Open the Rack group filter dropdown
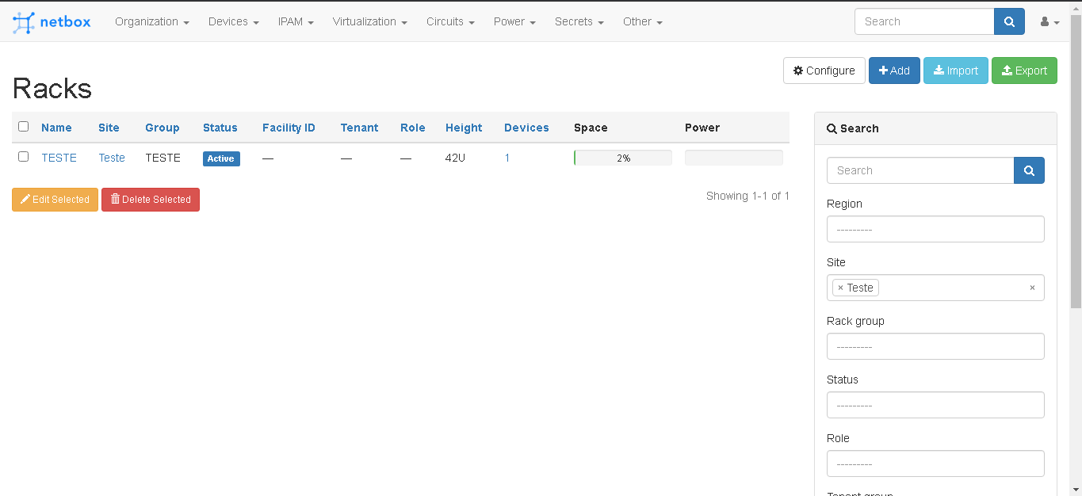Screen dimensions: 1082x496 click(x=935, y=346)
